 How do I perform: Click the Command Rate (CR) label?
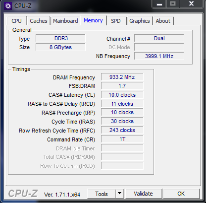coord(71,139)
